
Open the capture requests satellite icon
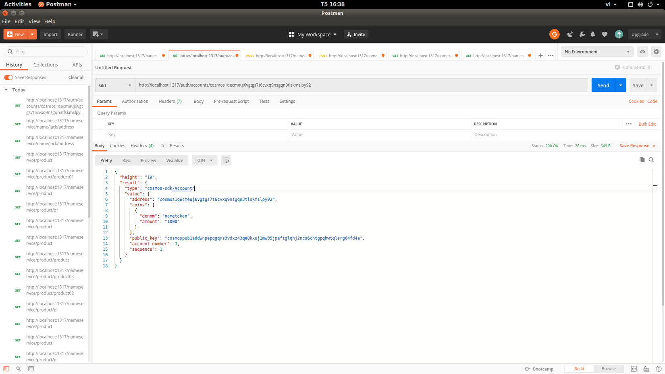point(570,34)
